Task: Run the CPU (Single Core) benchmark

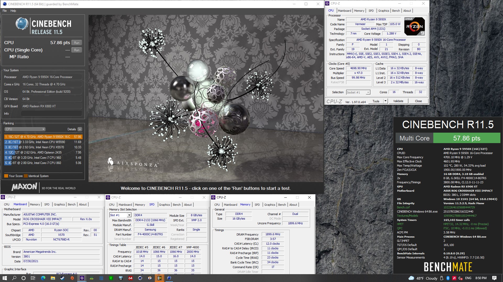Action: click(x=76, y=50)
